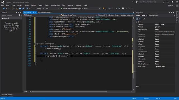Click the scroll down arrow of the editor scrollbar
The width and height of the screenshot is (179, 100).
133,89
